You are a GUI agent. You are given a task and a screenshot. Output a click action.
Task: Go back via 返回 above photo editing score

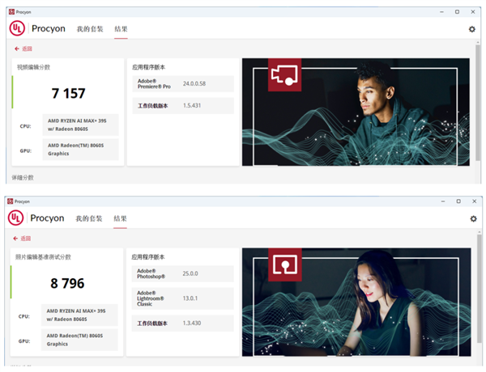tap(23, 239)
